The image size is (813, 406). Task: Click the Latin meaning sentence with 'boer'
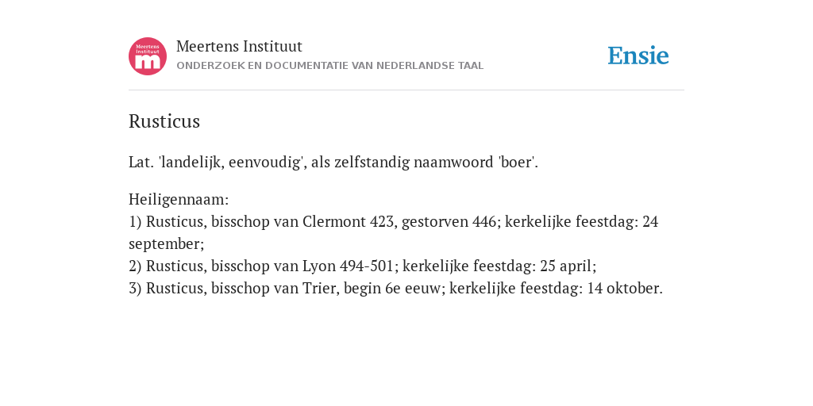click(x=333, y=162)
